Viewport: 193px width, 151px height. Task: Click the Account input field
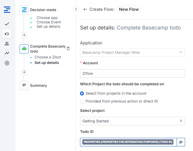point(132,73)
